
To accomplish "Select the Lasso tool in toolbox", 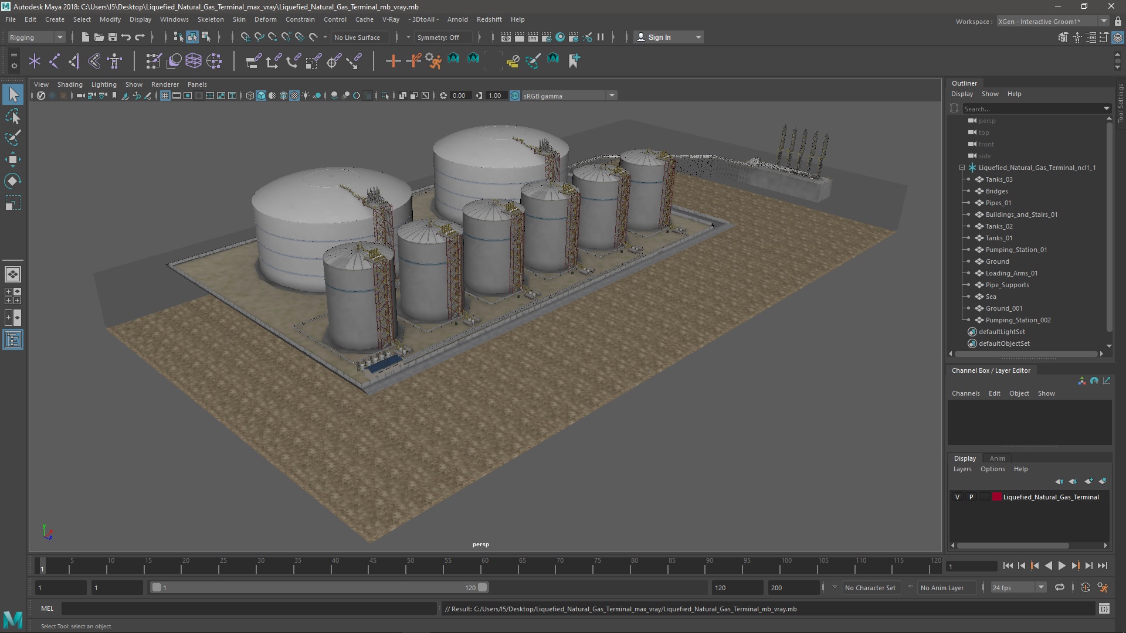I will [13, 116].
